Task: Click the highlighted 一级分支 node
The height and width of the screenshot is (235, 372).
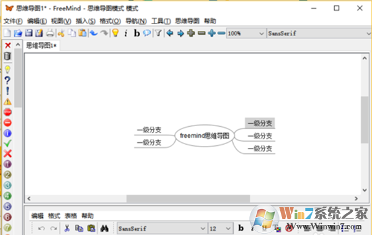Action: tap(260, 123)
